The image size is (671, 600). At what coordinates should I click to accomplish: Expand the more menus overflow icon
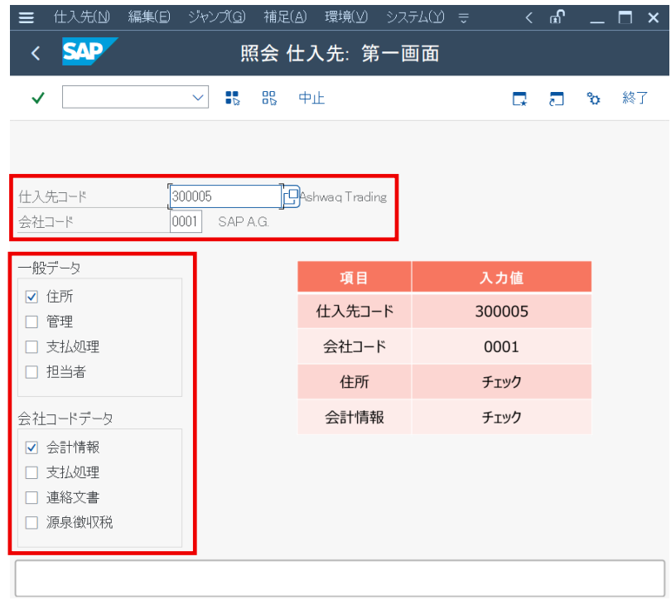click(x=463, y=17)
